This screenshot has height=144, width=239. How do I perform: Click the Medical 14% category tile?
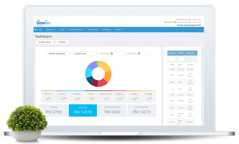point(120,97)
